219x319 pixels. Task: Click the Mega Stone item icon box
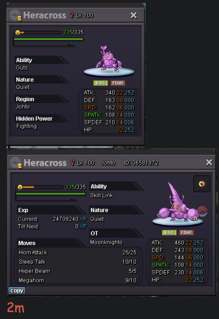pos(202,184)
